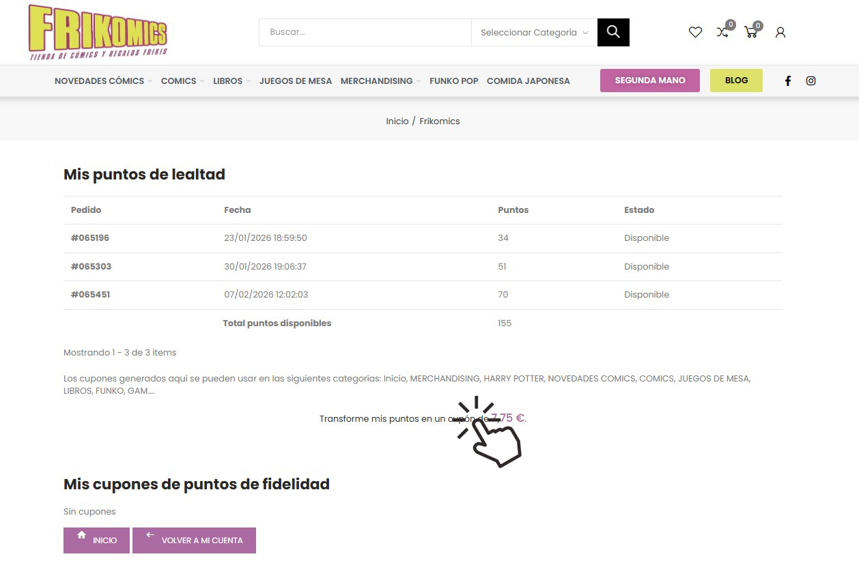Go to Juegos de Mesa
Viewport: 859px width, 578px height.
[x=295, y=81]
